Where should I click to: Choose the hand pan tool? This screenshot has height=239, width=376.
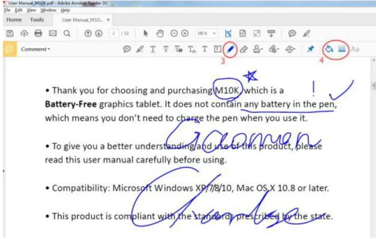click(160, 33)
